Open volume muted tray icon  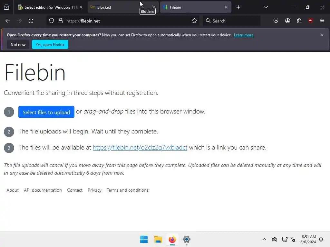tap(293, 239)
